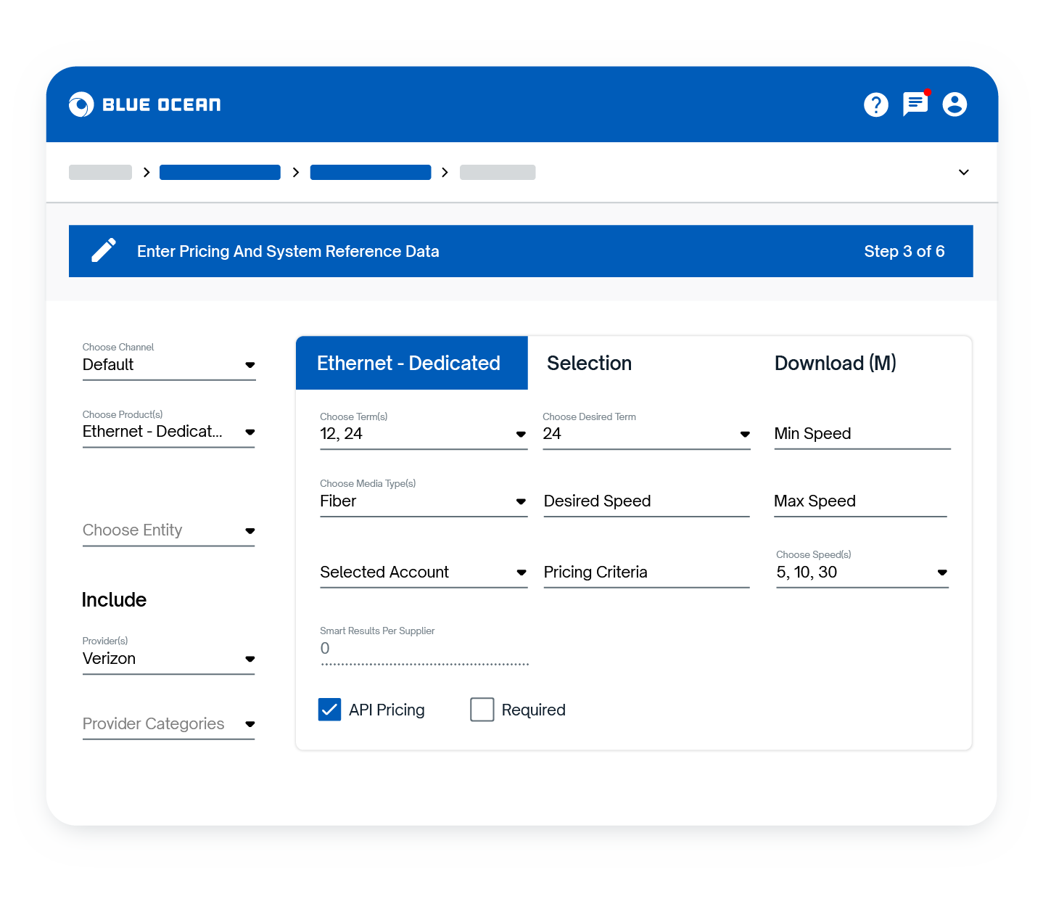Open the user account profile icon
1043x907 pixels.
click(954, 104)
